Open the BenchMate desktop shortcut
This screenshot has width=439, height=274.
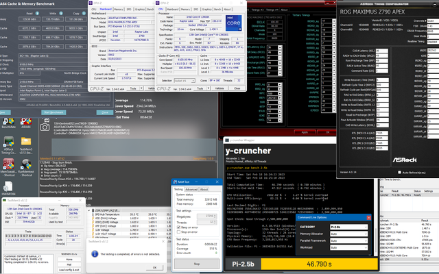pos(8,122)
